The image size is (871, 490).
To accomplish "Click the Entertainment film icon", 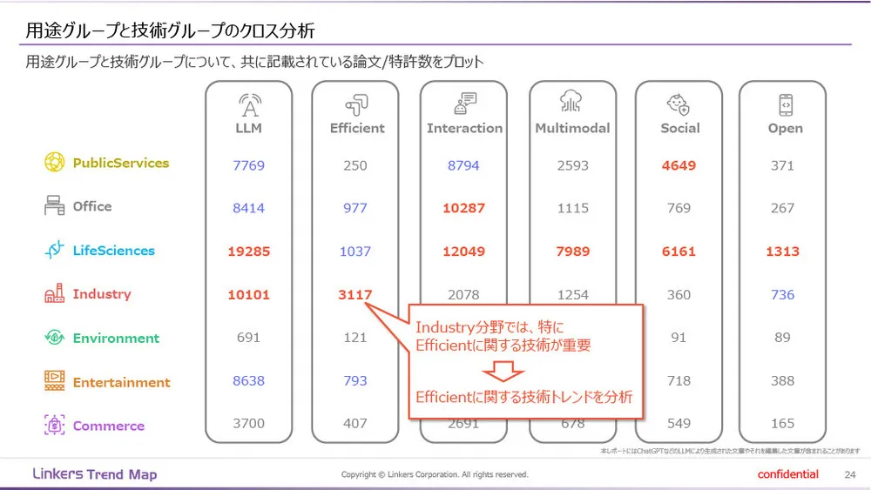I will click(54, 380).
